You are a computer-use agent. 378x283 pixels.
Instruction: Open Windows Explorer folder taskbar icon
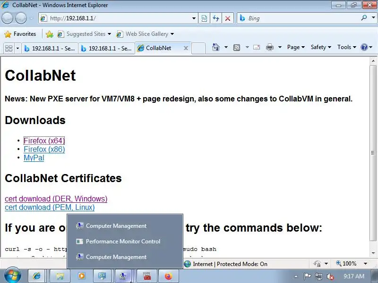coord(60,276)
